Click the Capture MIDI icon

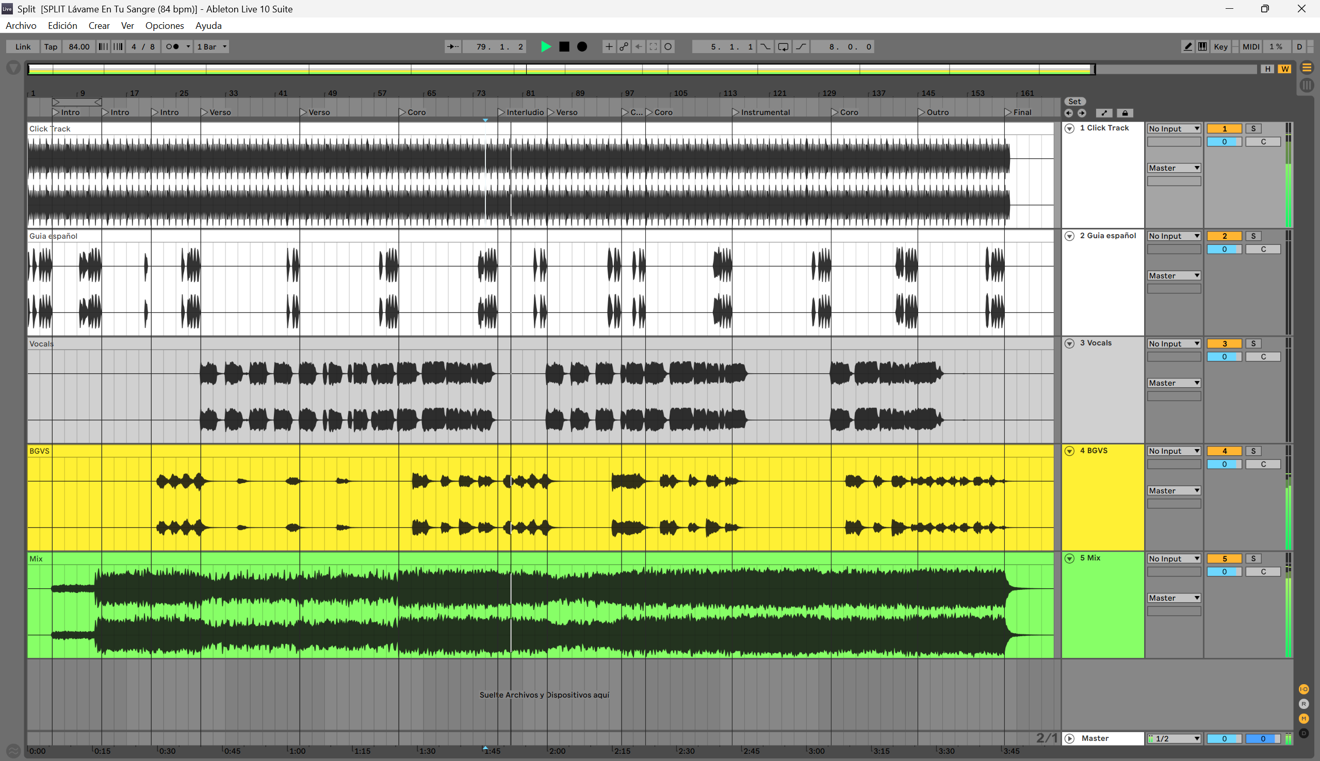(653, 46)
